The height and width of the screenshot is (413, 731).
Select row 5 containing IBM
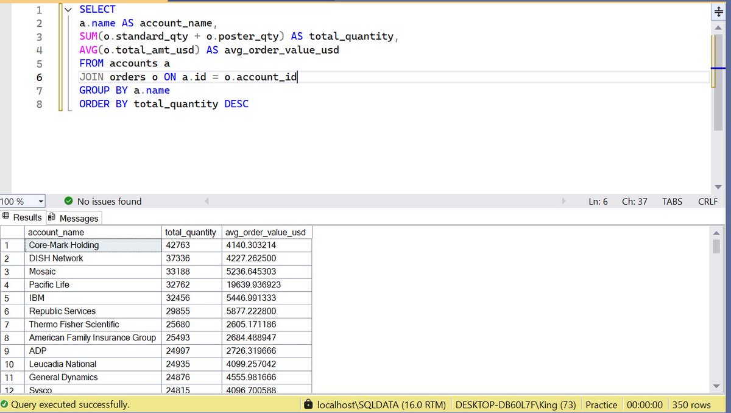tap(12, 298)
